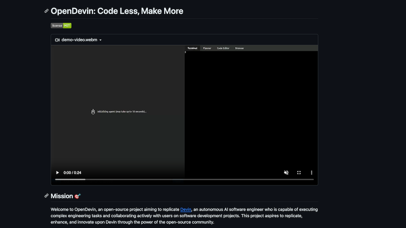Open the Devin hyperlink
Image resolution: width=406 pixels, height=228 pixels.
point(186,209)
